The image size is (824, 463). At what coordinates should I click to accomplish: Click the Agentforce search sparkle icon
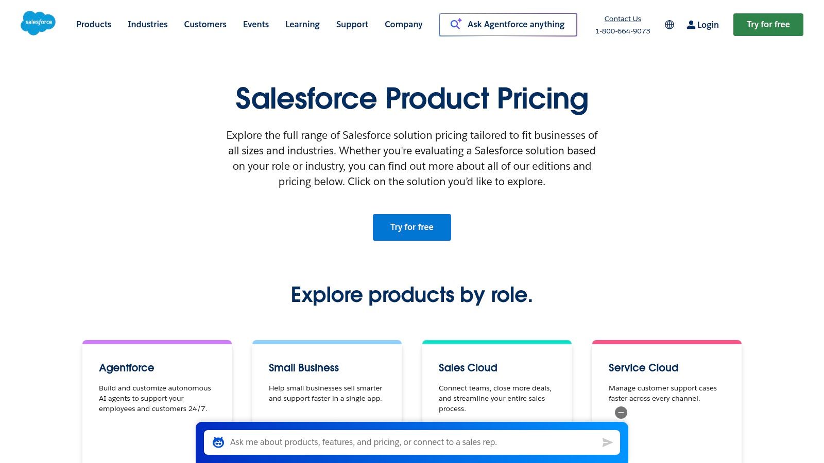(x=456, y=24)
